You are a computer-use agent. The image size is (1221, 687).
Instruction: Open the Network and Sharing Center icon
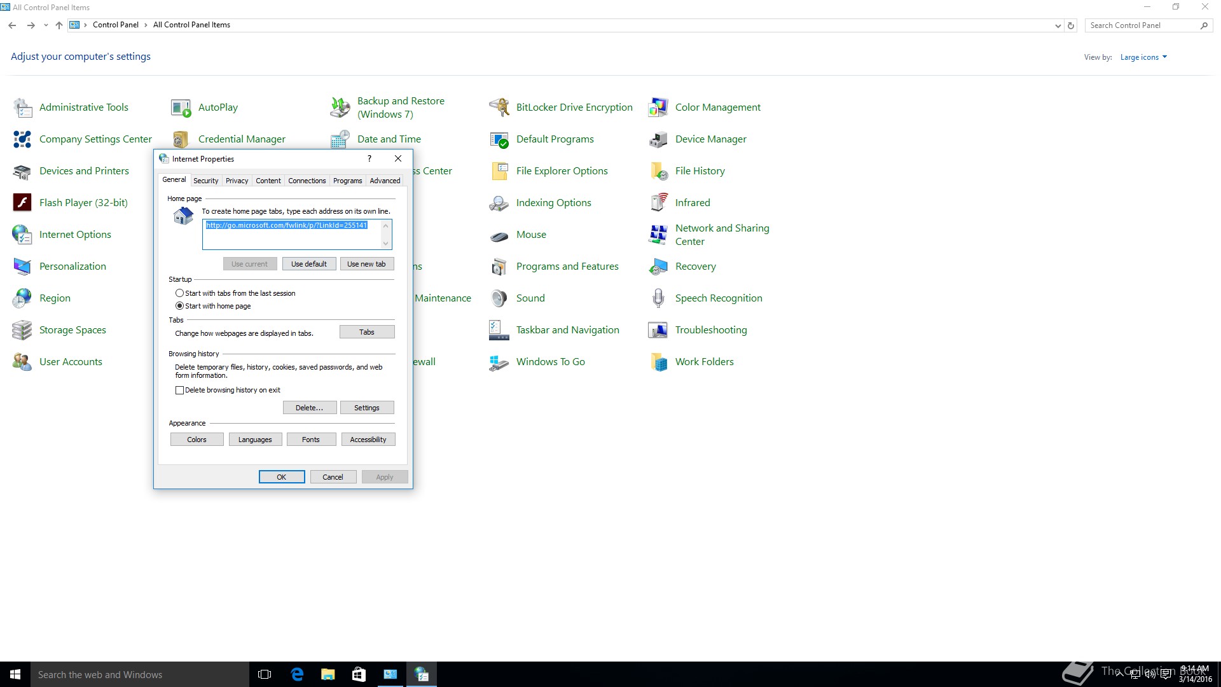[x=658, y=235]
